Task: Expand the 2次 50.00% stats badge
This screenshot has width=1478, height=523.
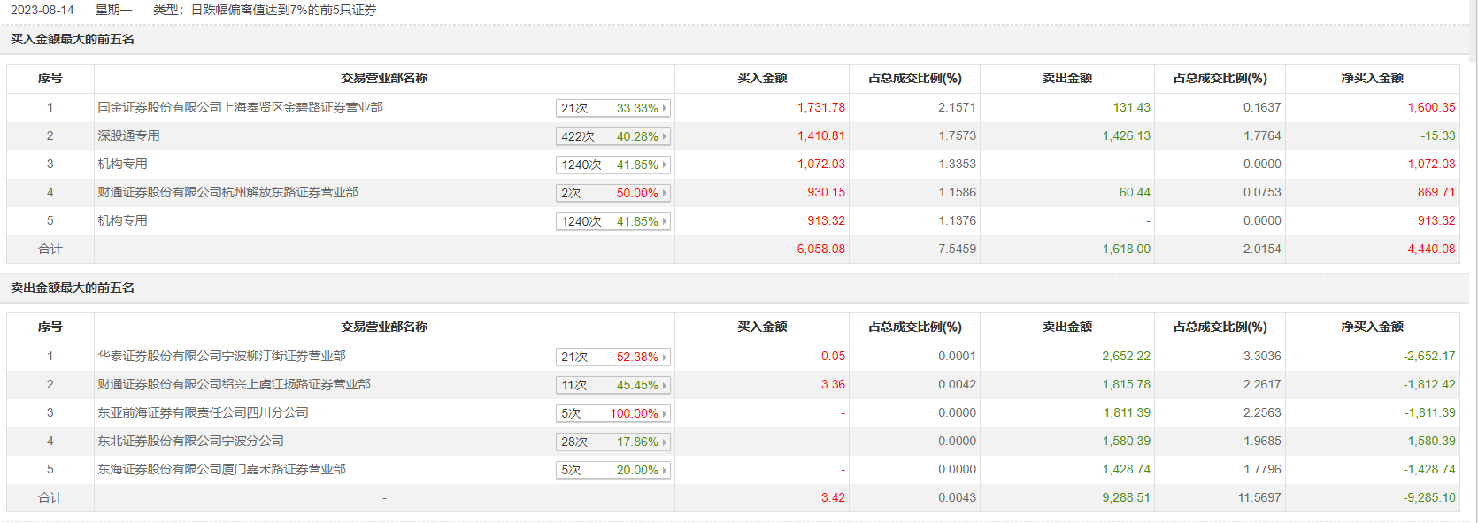Action: (x=613, y=193)
